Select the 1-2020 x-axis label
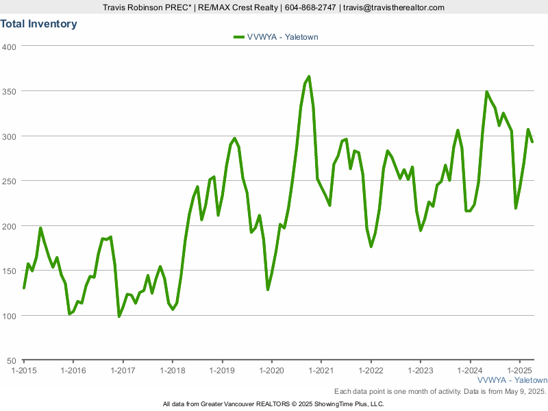The width and height of the screenshot is (548, 411). 271,371
